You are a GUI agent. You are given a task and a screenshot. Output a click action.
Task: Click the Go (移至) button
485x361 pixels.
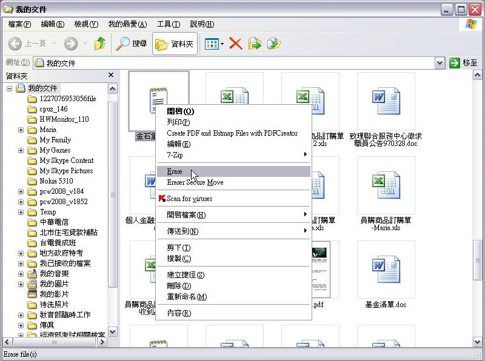463,63
